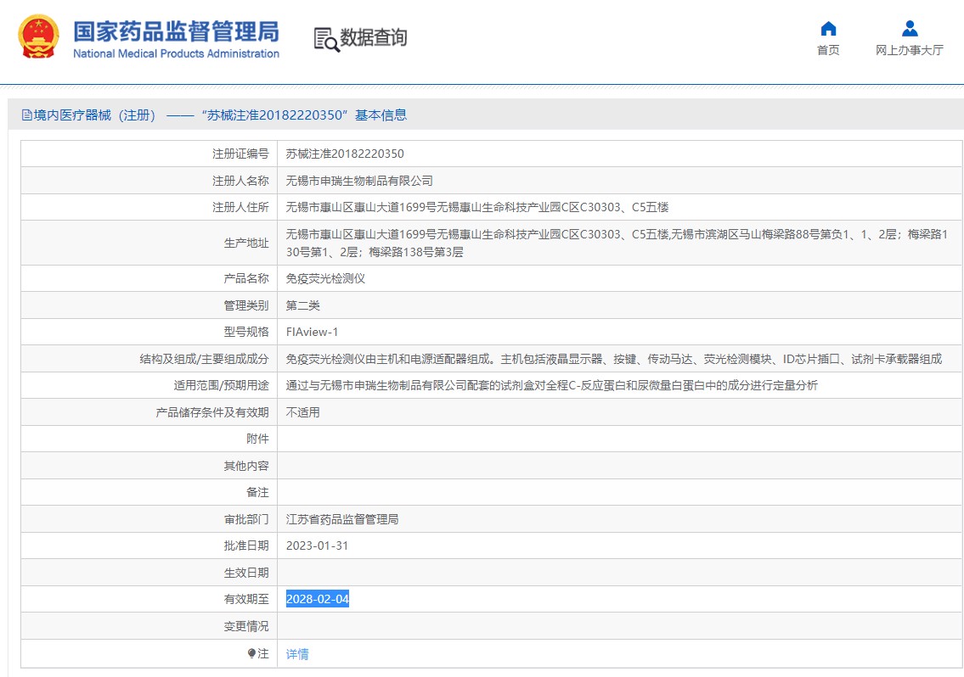Image resolution: width=964 pixels, height=677 pixels.
Task: Click the 附件 label
Action: coord(257,439)
